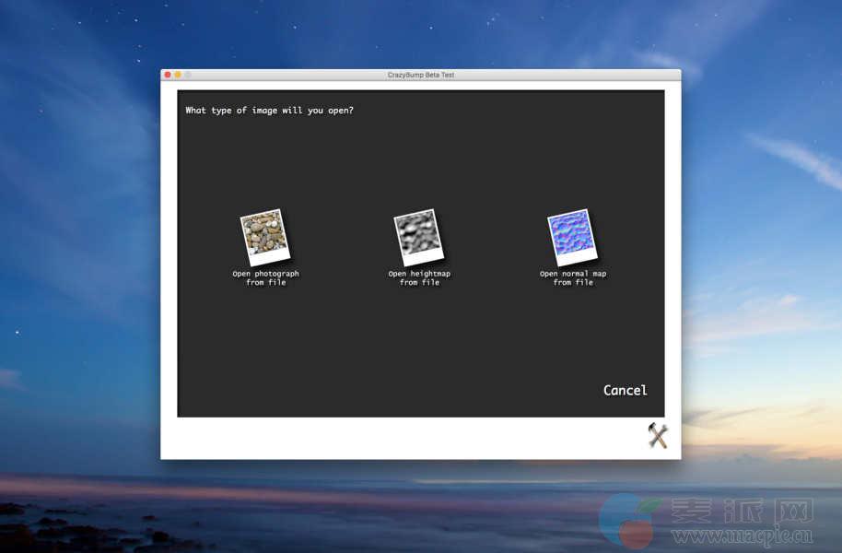842x553 pixels.
Task: Click the "CrazyBump Beta Test" title bar
Action: (420, 75)
